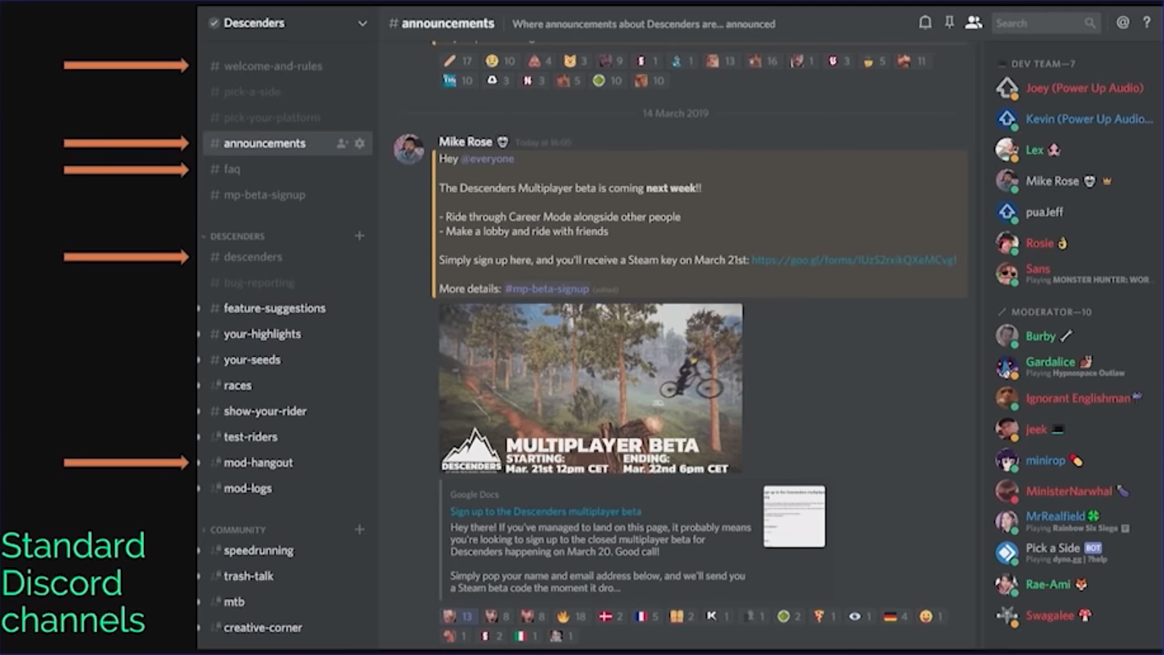The image size is (1164, 655).
Task: Click Joey (Power Up Audio) avatar
Action: [1007, 88]
